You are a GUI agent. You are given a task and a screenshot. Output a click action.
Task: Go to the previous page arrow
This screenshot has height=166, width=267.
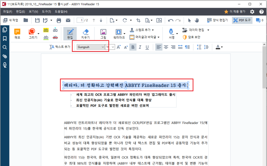click(94, 20)
